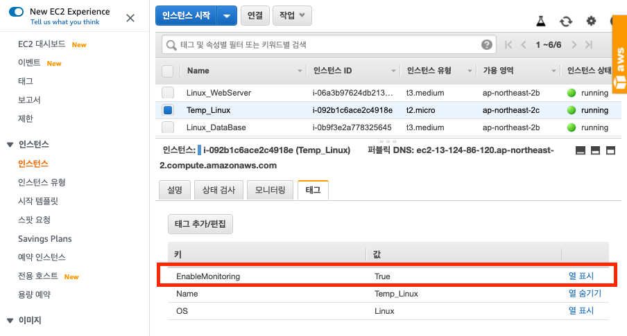This screenshot has height=336, width=627.
Task: Open 인스턴스 유형 in the sidebar
Action: coord(42,183)
